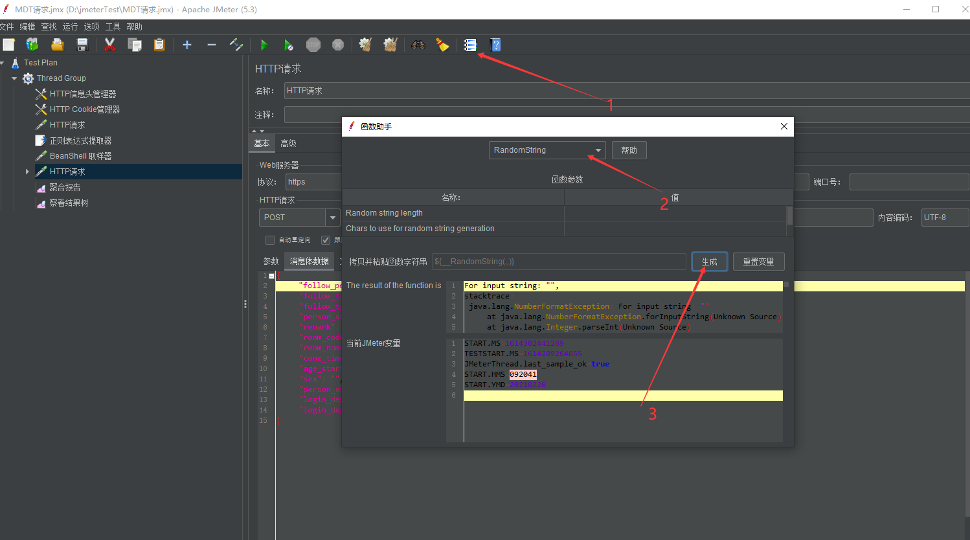The image size is (970, 540).
Task: Click the 注释 comment input field
Action: click(x=627, y=115)
